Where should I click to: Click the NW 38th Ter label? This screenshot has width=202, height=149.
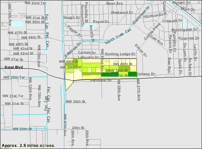pos(71,67)
